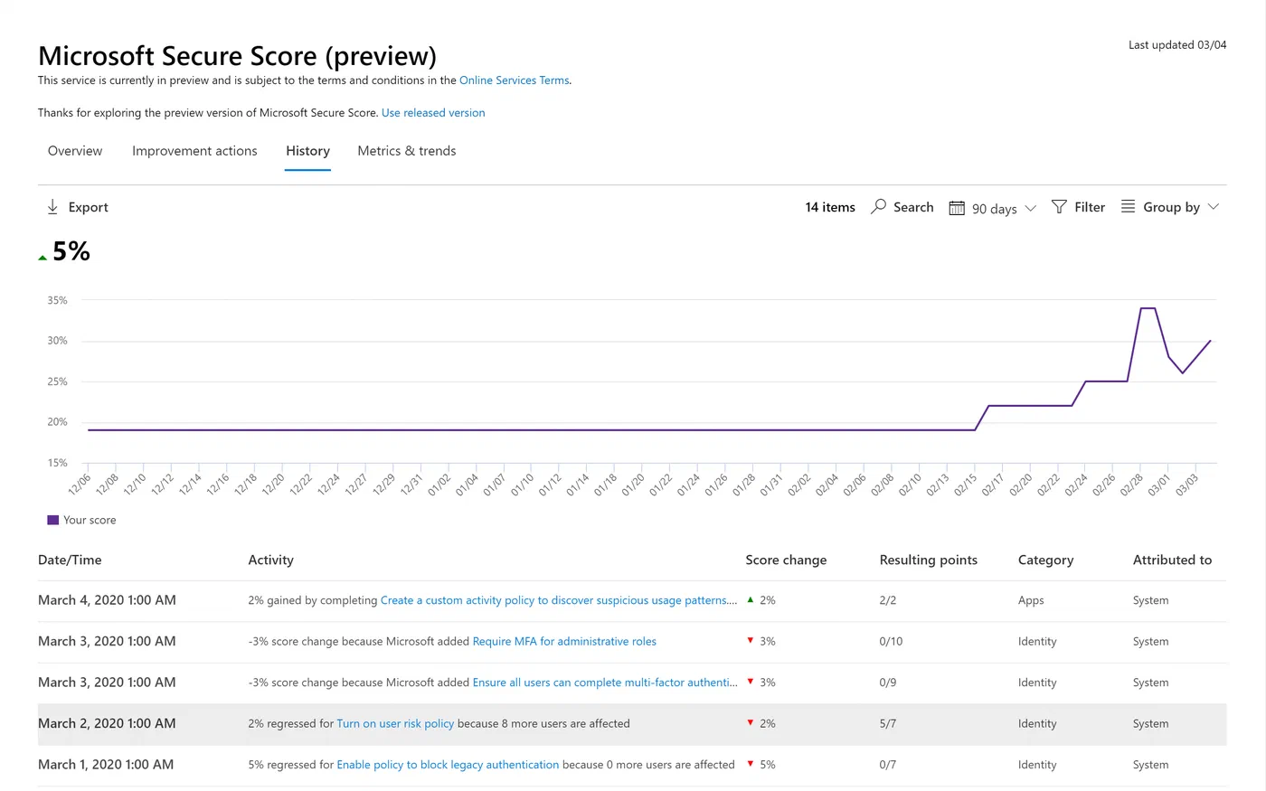Click green up triangle in March 4 row

pos(750,599)
